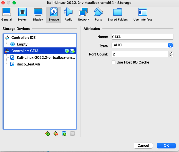Click the add new storage controller icon

[47, 133]
